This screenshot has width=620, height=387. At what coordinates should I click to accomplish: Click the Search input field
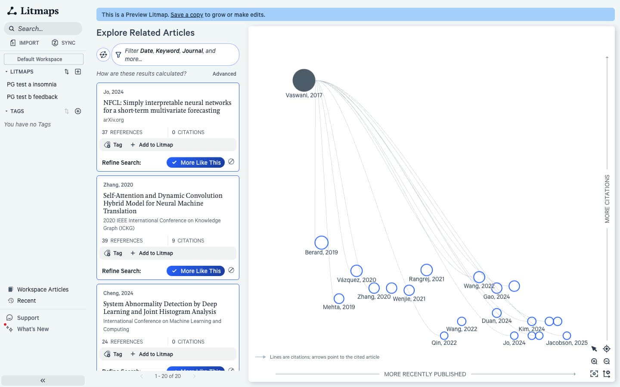[43, 29]
